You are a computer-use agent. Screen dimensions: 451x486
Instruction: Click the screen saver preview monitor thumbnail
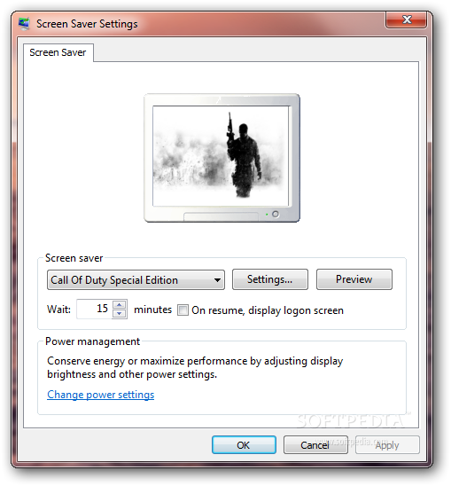[222, 158]
